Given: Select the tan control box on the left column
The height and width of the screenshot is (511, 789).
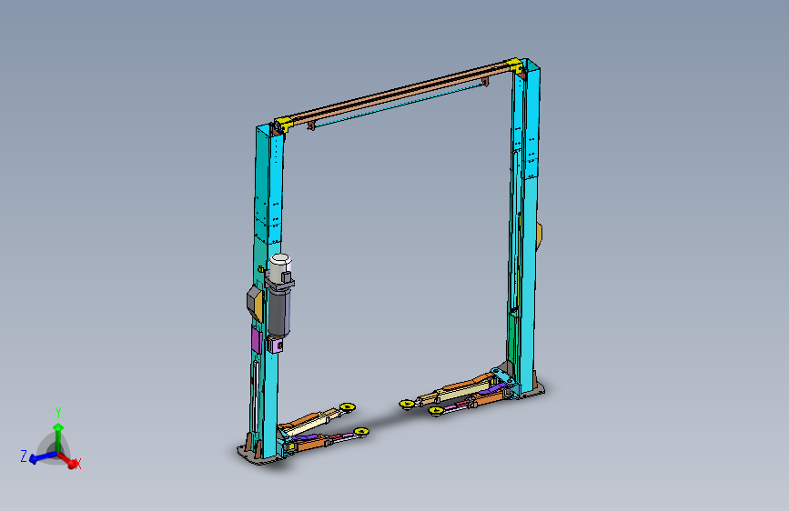Looking at the screenshot, I should 255,303.
